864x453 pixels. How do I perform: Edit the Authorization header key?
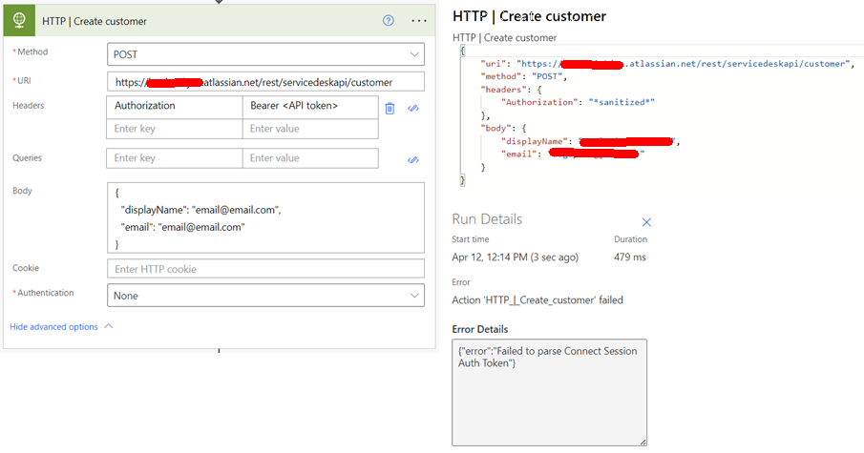[174, 106]
